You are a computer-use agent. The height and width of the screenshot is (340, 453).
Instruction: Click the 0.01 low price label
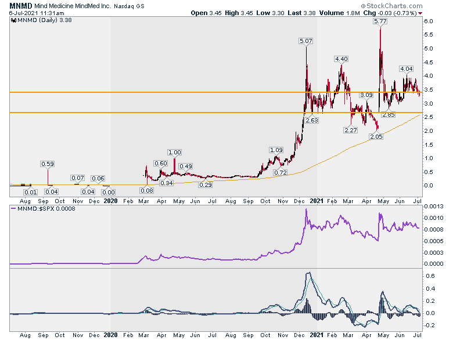click(x=31, y=192)
